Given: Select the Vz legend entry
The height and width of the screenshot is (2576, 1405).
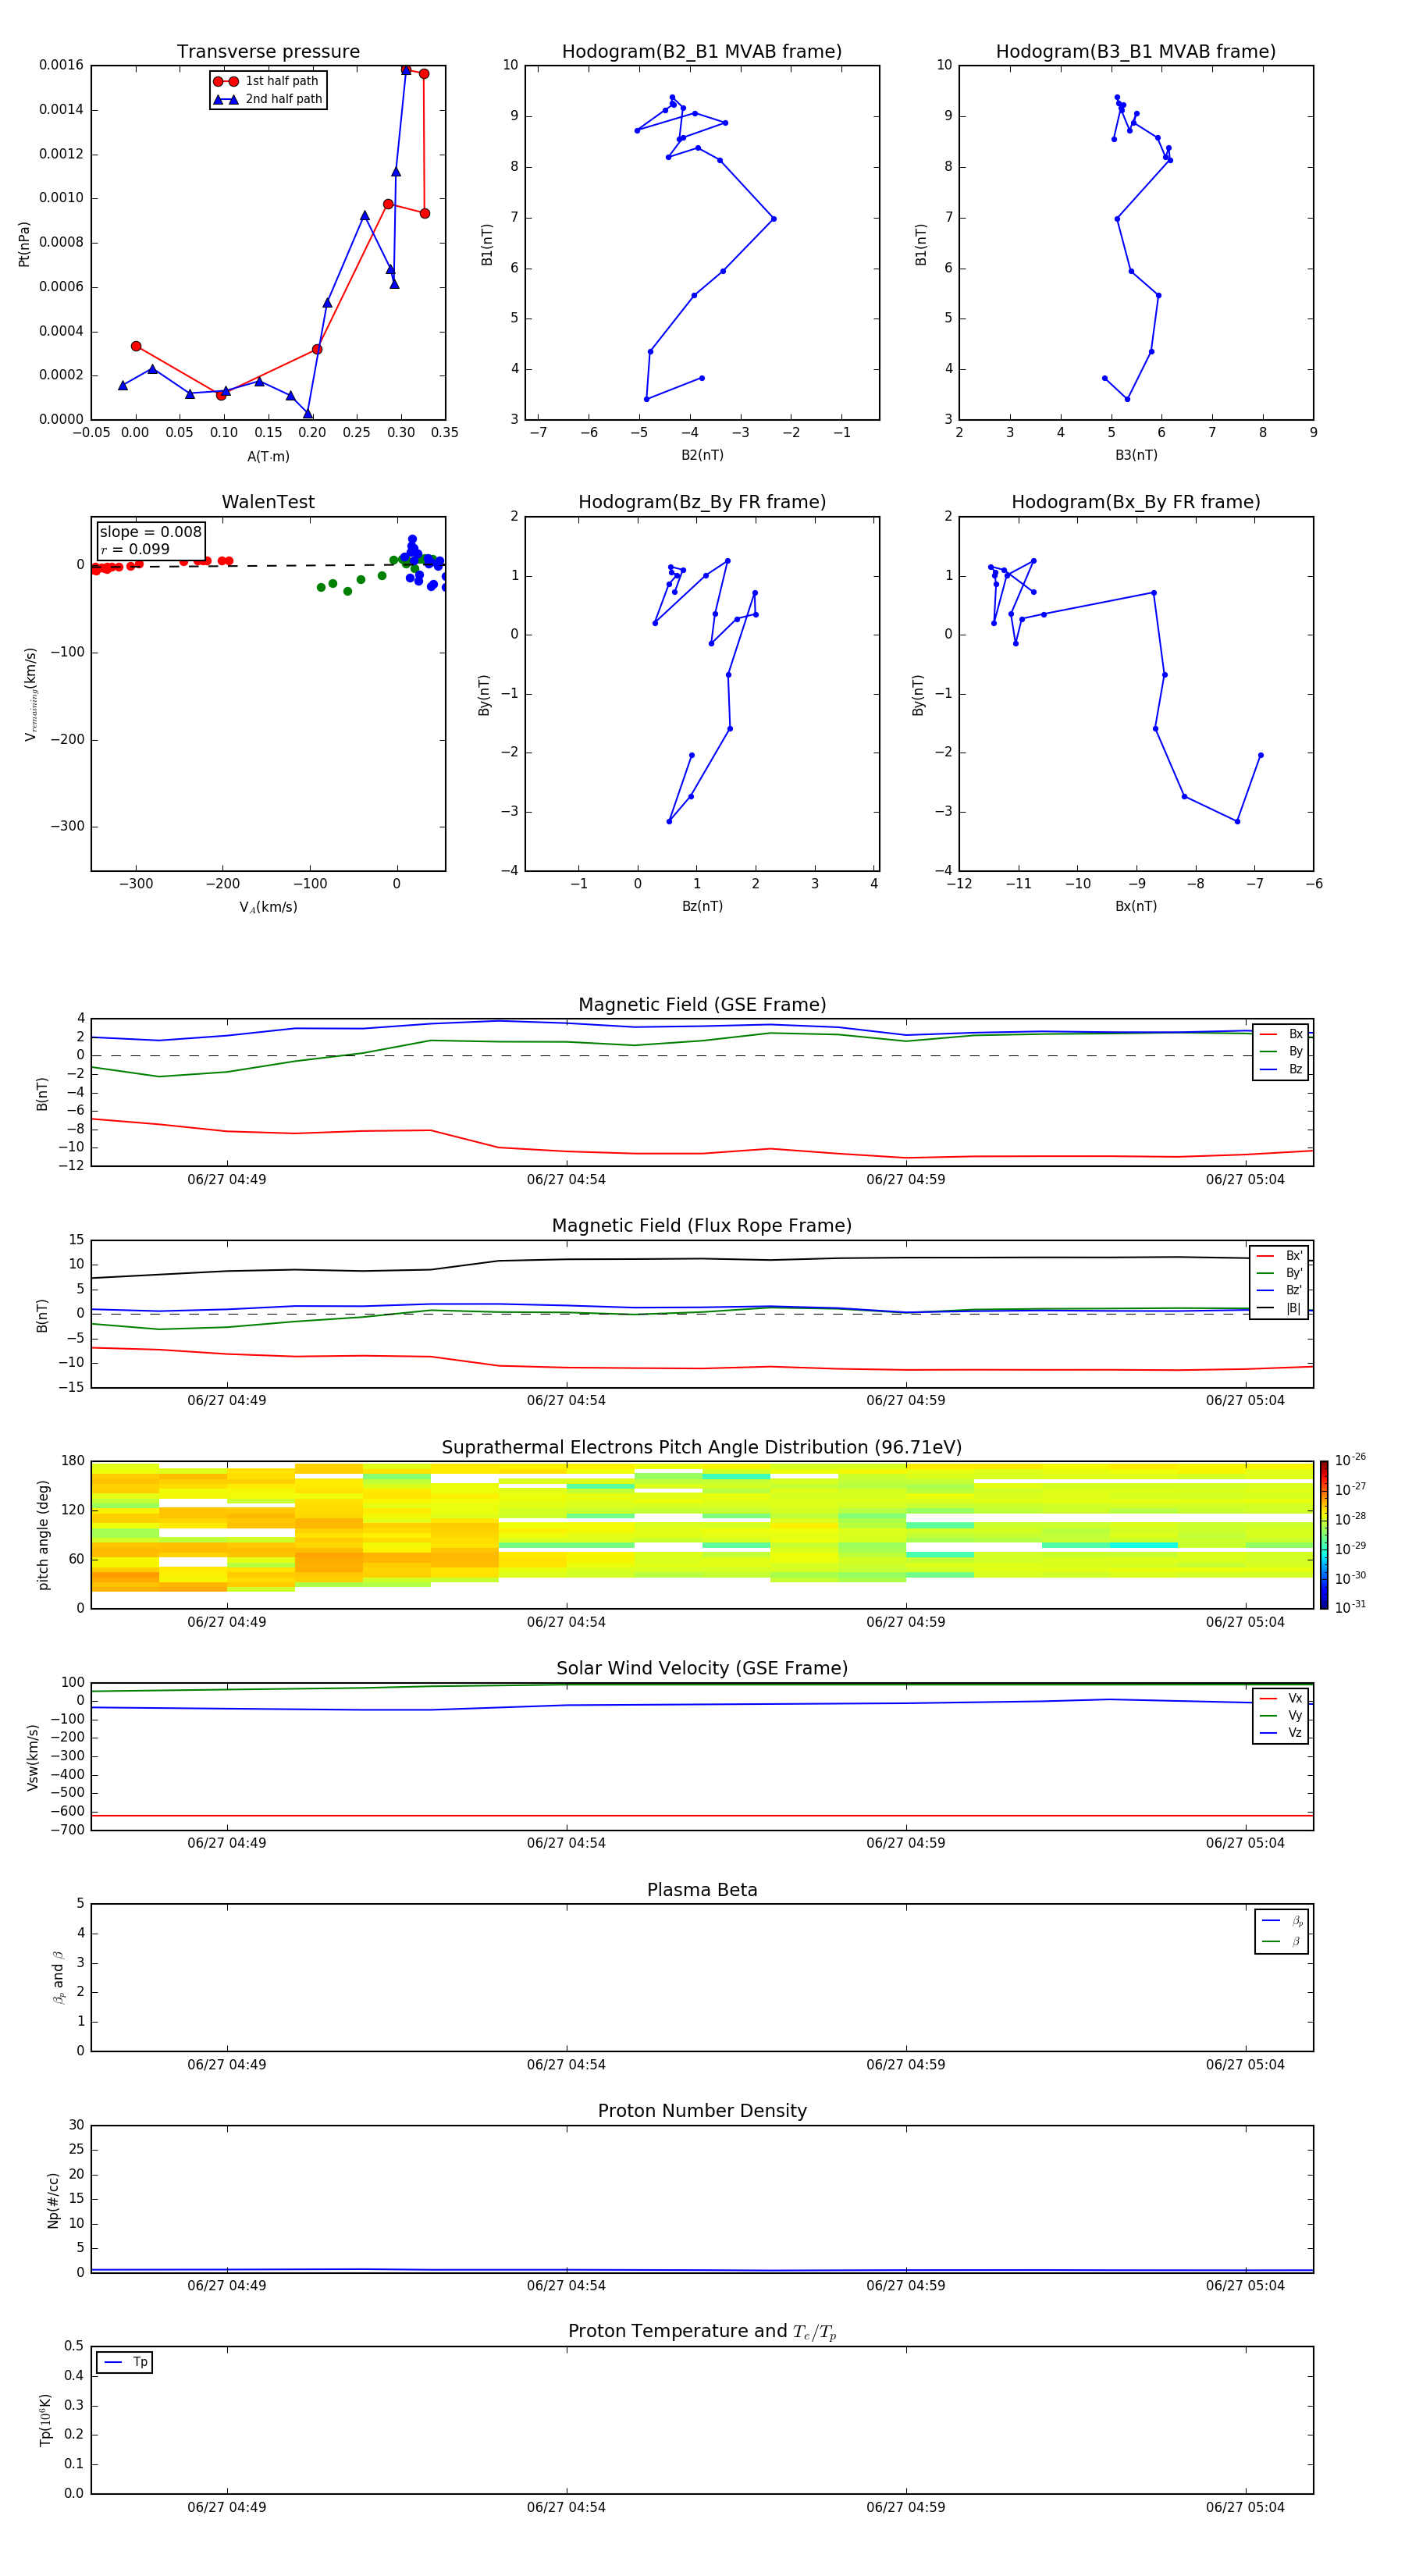Looking at the screenshot, I should [1281, 1732].
